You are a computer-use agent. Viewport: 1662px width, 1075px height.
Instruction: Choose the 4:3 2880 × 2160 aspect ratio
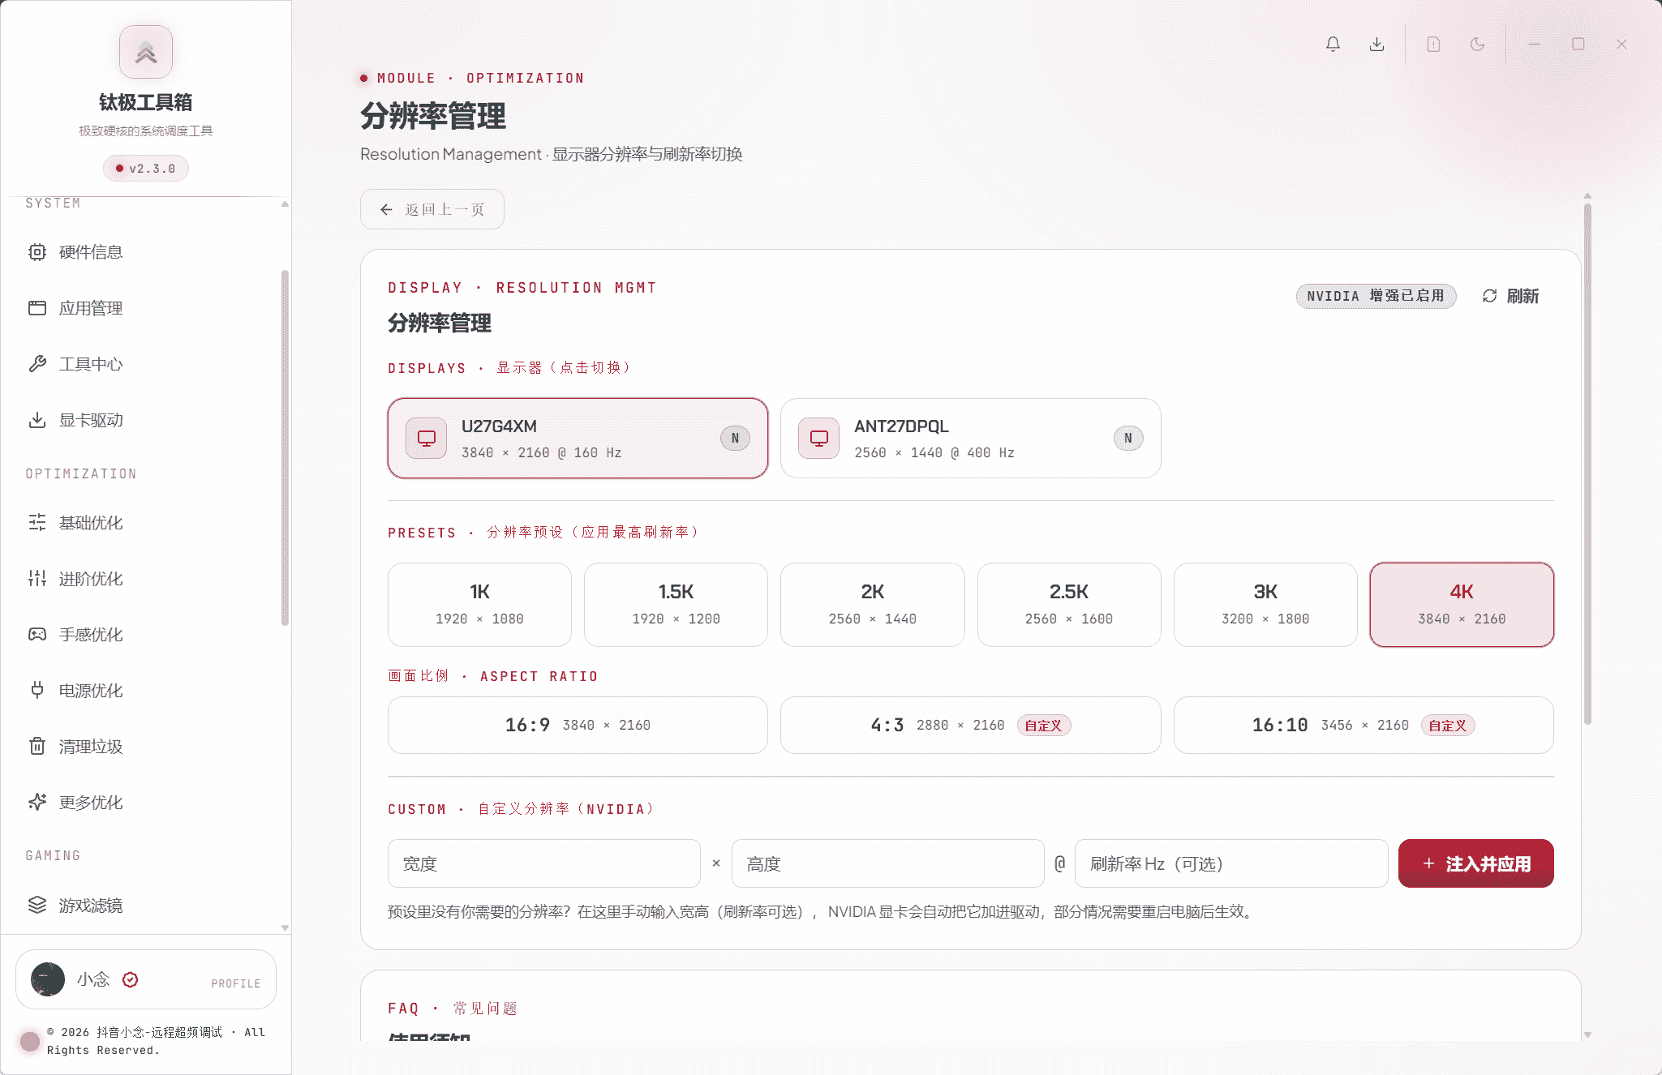point(970,725)
